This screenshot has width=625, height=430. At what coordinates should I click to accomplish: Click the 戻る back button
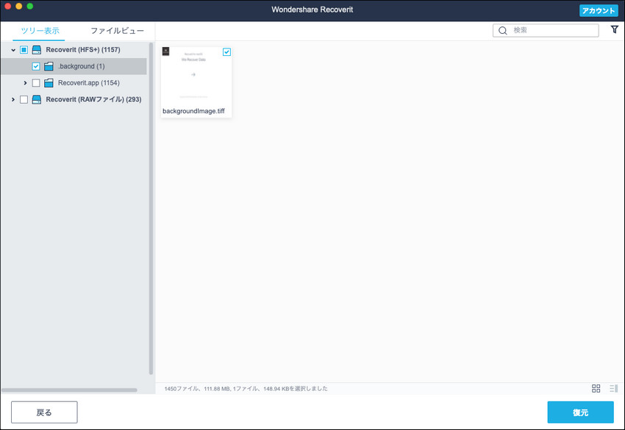(44, 412)
